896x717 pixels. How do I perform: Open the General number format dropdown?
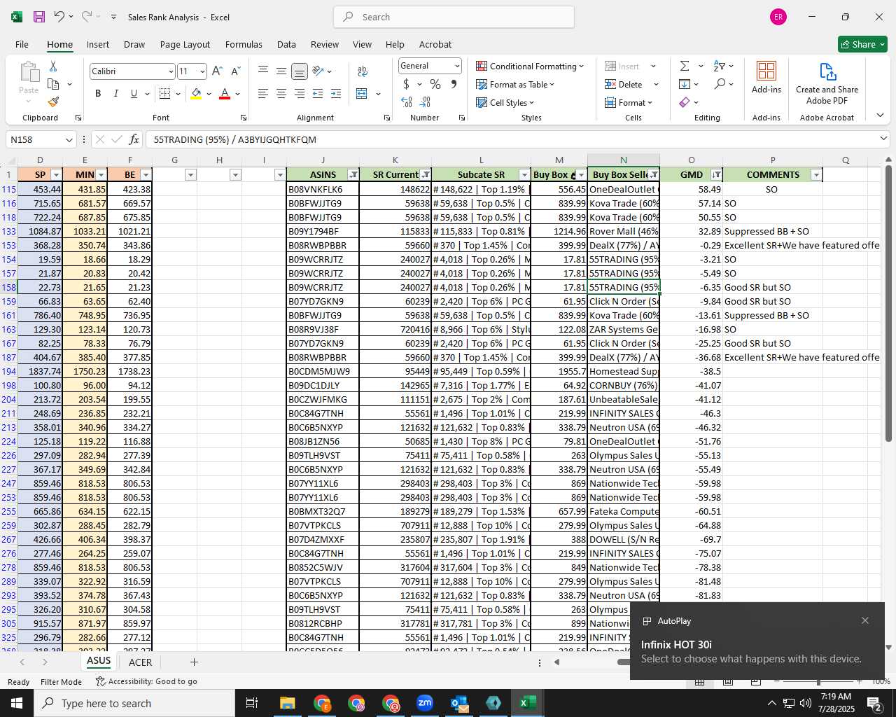(457, 66)
